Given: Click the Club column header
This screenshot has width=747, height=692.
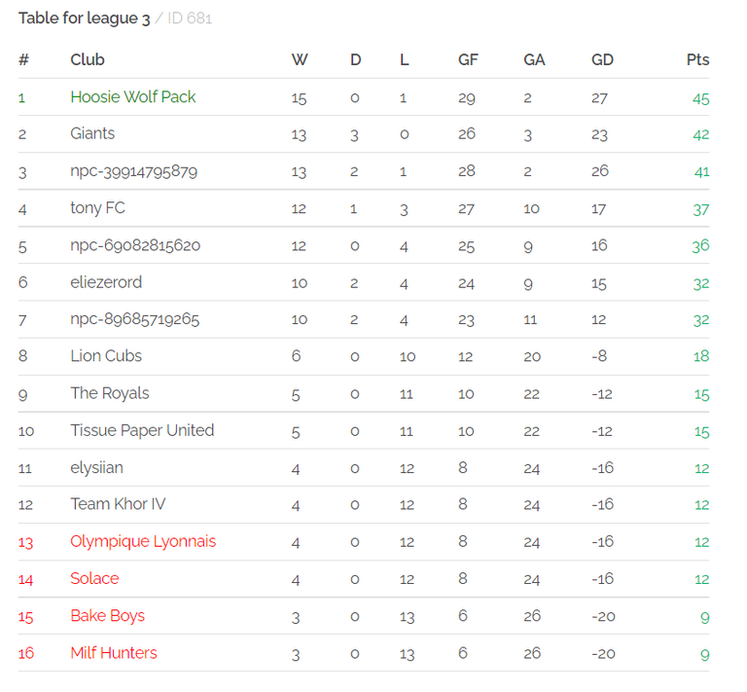Looking at the screenshot, I should click(x=88, y=59).
